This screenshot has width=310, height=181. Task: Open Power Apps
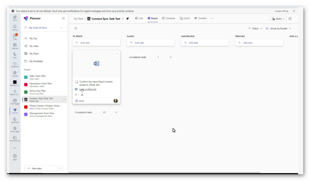pos(15,130)
